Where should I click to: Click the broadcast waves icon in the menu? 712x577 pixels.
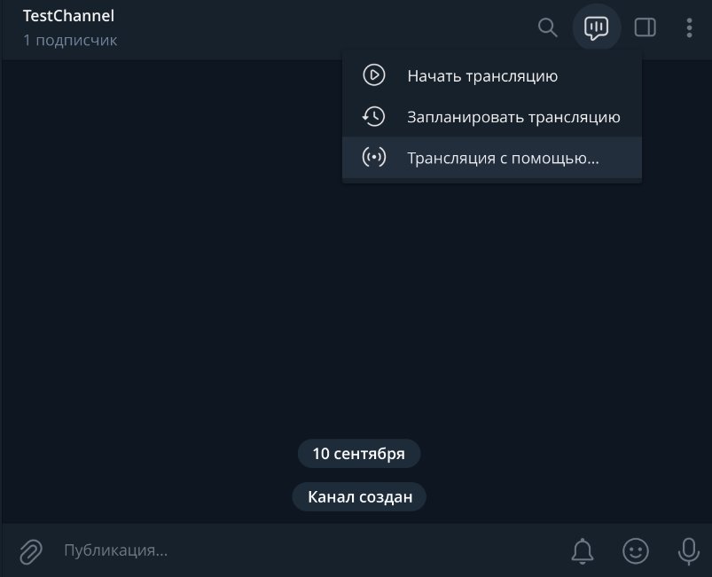(373, 158)
